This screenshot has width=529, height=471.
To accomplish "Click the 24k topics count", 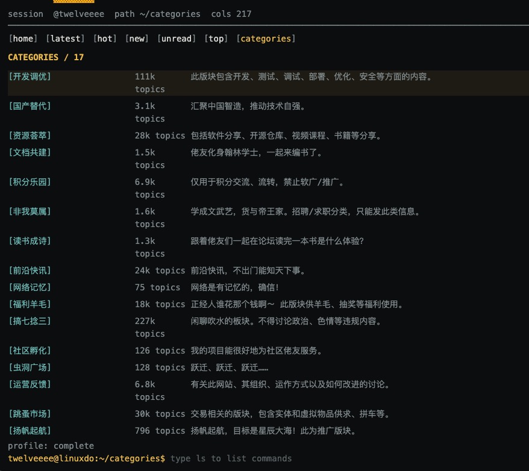I will (160, 270).
